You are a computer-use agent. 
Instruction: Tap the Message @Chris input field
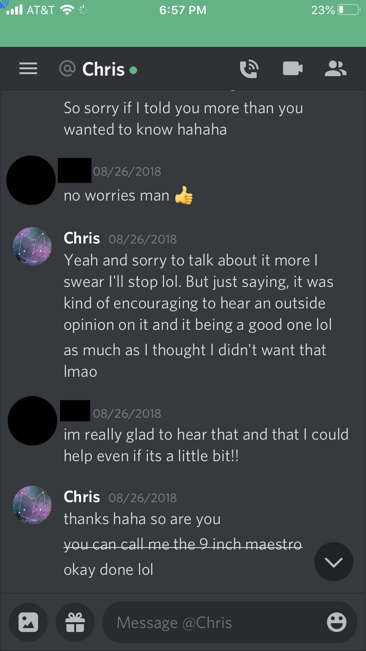[x=230, y=622]
